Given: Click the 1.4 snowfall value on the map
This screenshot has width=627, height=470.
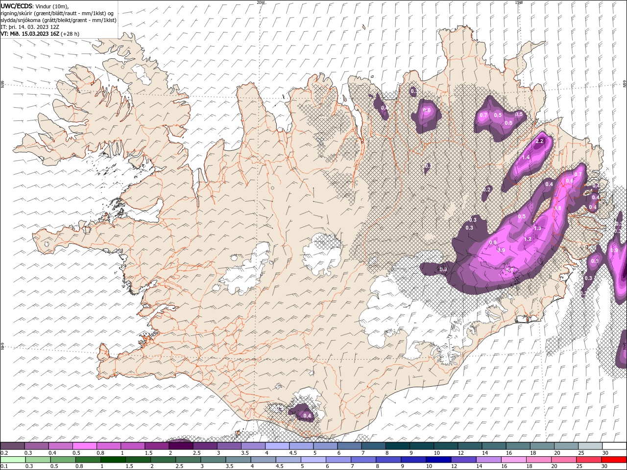Looking at the screenshot, I should [x=526, y=158].
